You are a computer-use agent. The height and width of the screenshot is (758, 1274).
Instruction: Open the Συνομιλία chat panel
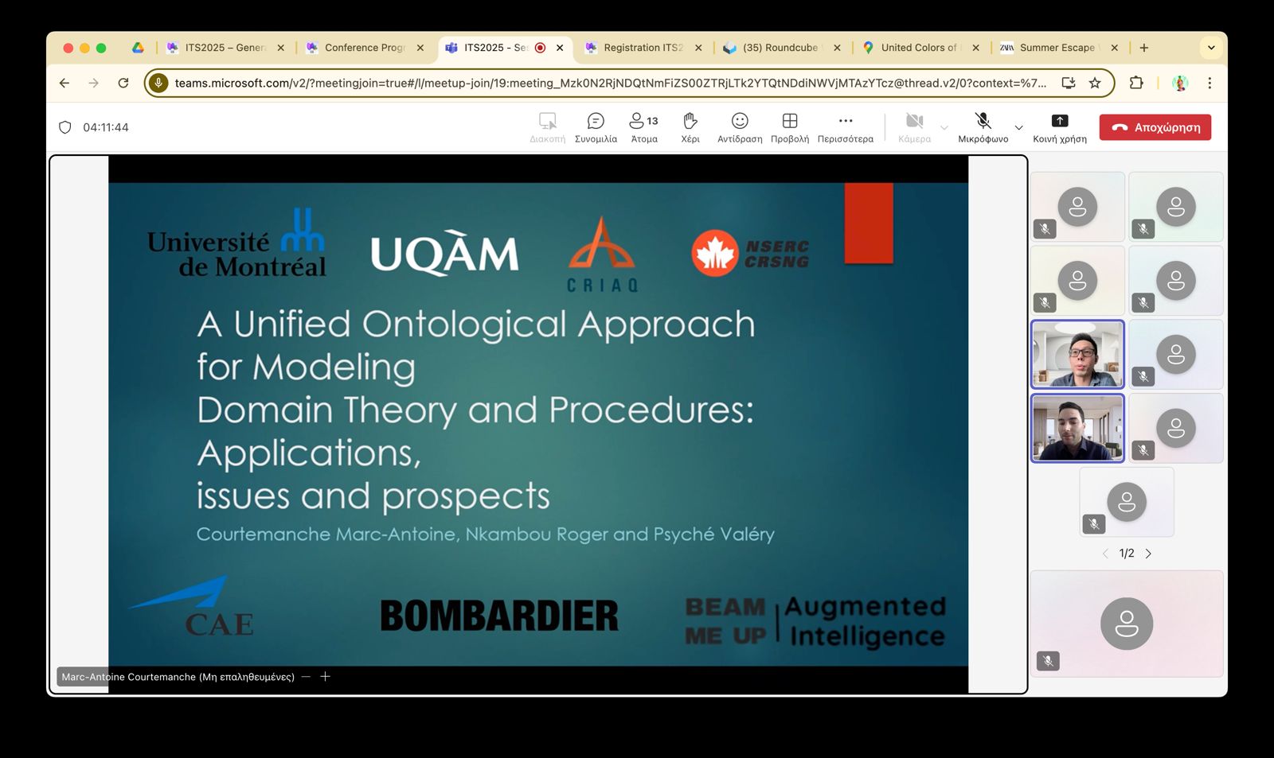coord(596,127)
